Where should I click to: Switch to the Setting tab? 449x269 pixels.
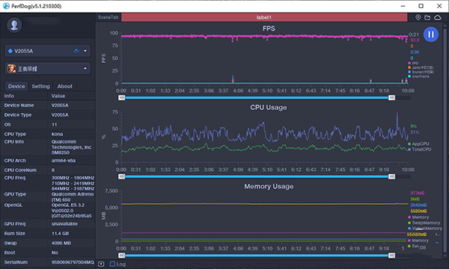click(x=40, y=86)
